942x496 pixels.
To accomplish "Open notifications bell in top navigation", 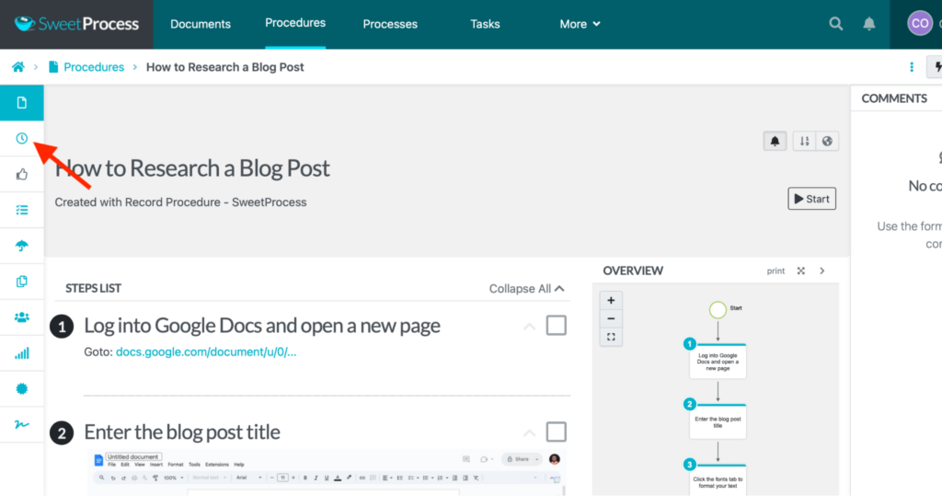I will [x=869, y=24].
